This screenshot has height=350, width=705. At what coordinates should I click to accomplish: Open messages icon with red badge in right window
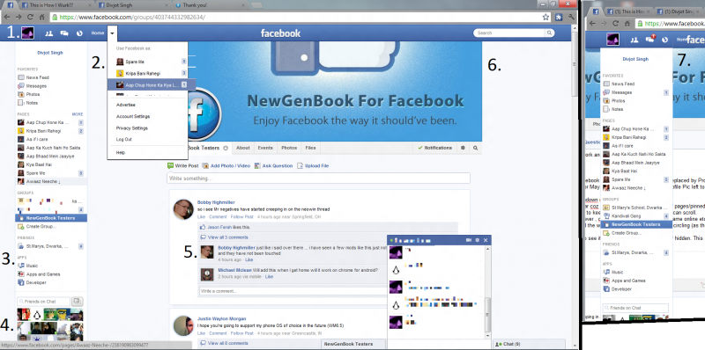[650, 40]
